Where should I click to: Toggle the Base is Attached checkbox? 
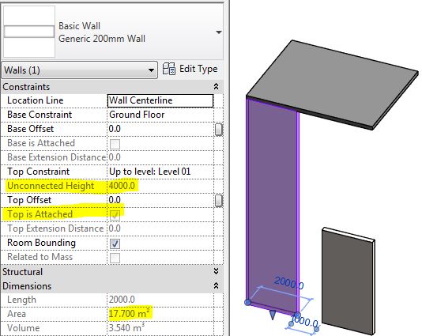point(115,144)
